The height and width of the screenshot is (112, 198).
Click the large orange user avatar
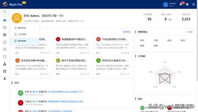[17, 18]
